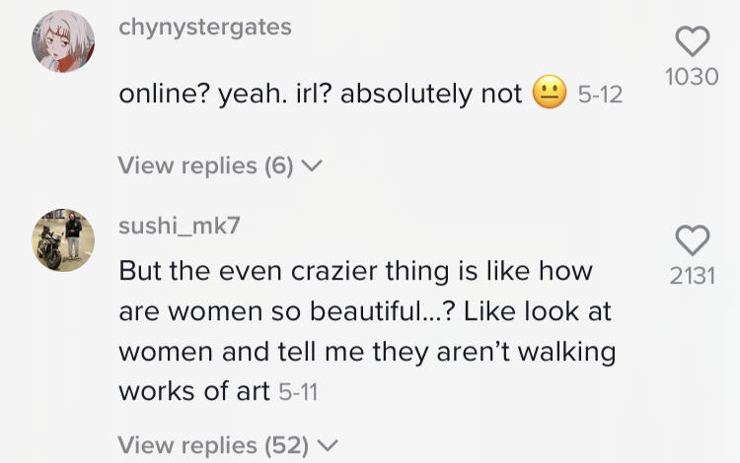740x463 pixels.
Task: Tap the heart on sushi_mk7's comment
Action: pyautogui.click(x=692, y=239)
